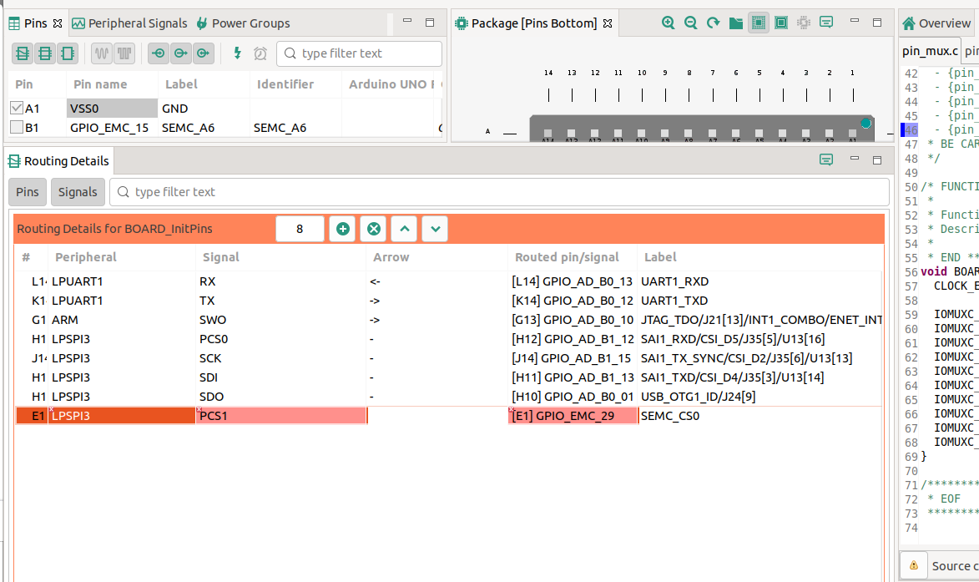Select the pin_mux.c source tab

coord(930,51)
